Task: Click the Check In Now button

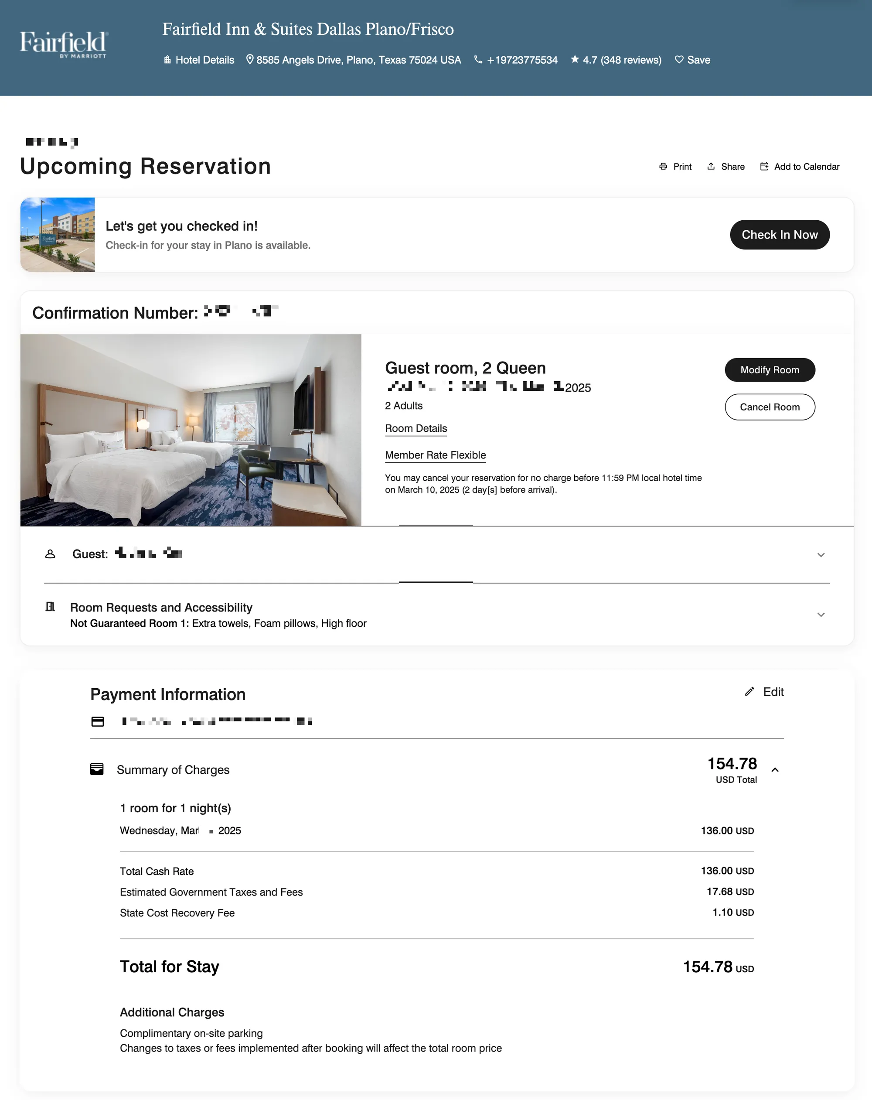Action: tap(780, 235)
